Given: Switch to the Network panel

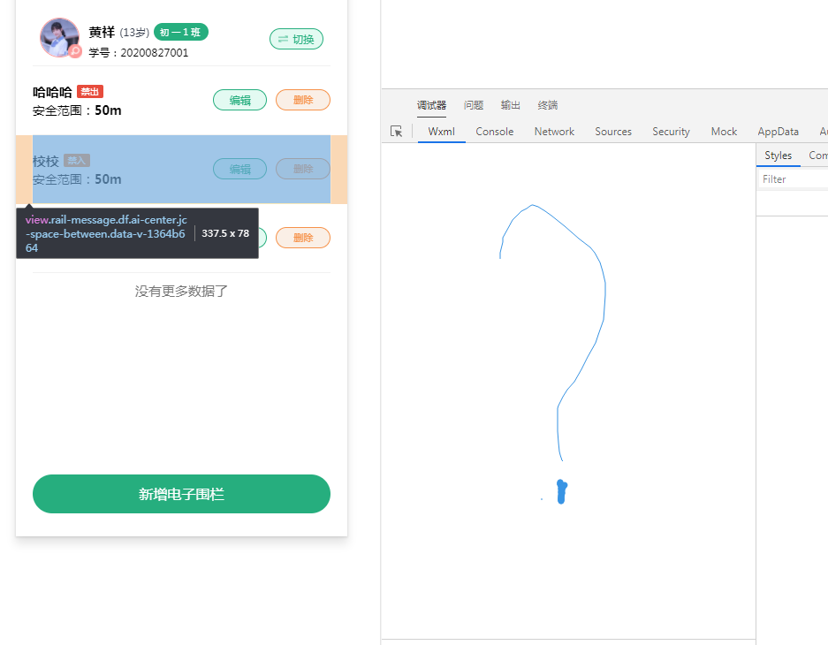Looking at the screenshot, I should point(554,132).
